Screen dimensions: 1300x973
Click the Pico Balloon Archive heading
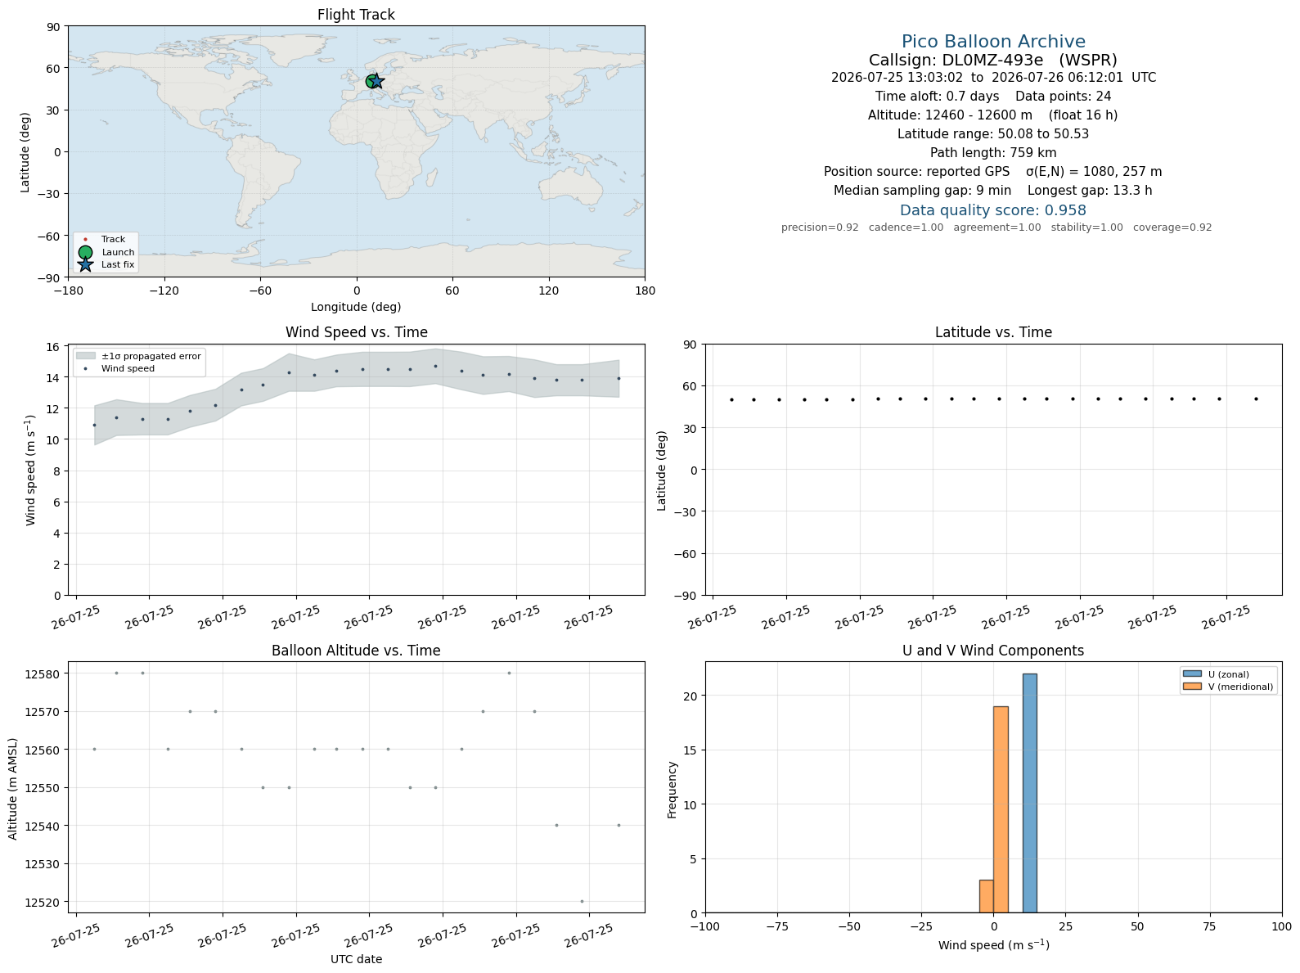[993, 42]
